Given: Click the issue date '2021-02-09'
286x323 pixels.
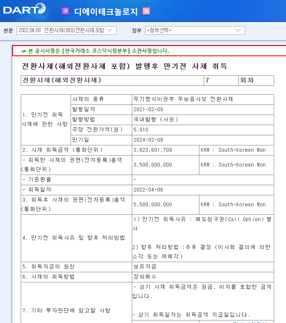Looking at the screenshot, I should (148, 109).
